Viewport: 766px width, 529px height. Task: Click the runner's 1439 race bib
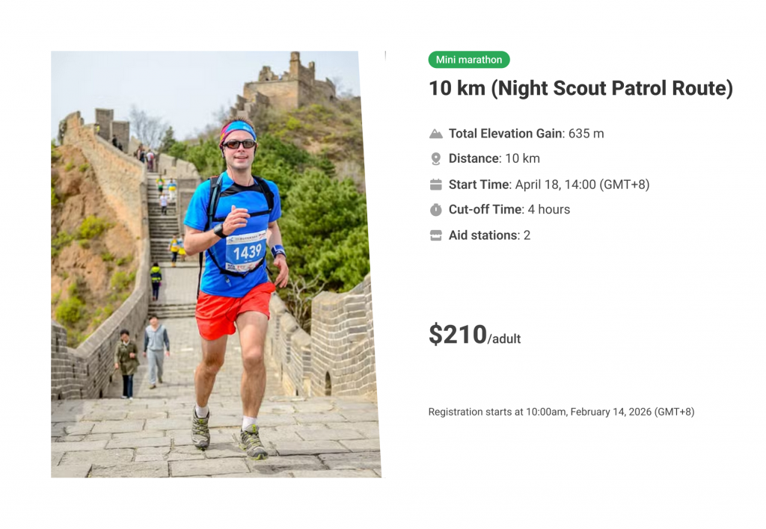click(246, 252)
